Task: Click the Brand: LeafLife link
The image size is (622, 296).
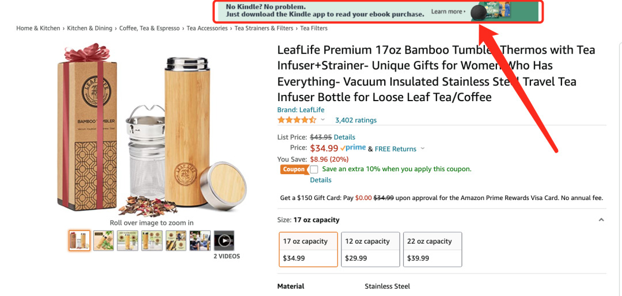Action: [x=301, y=110]
